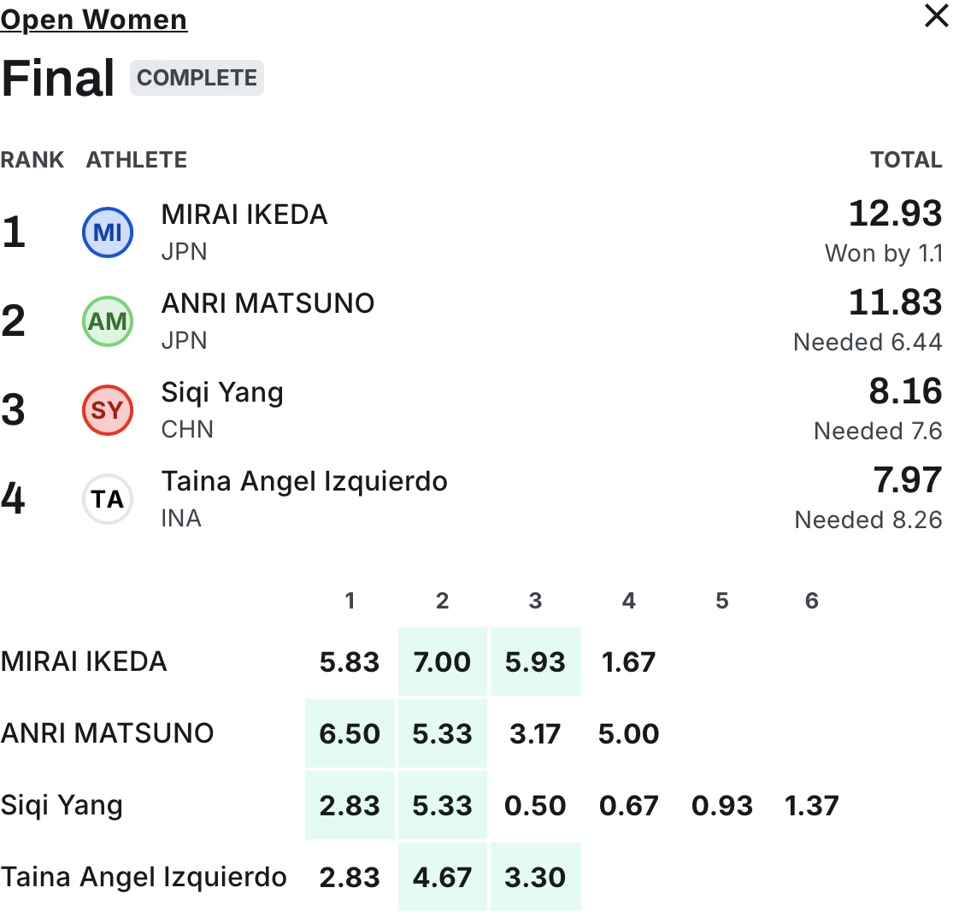Click Anri Matsuno's 6.50 wave score

(350, 733)
